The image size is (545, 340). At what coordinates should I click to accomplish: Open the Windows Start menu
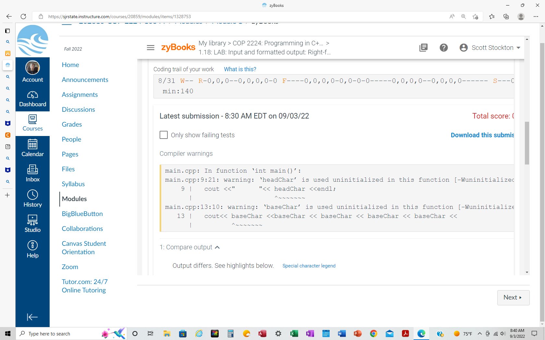8,334
